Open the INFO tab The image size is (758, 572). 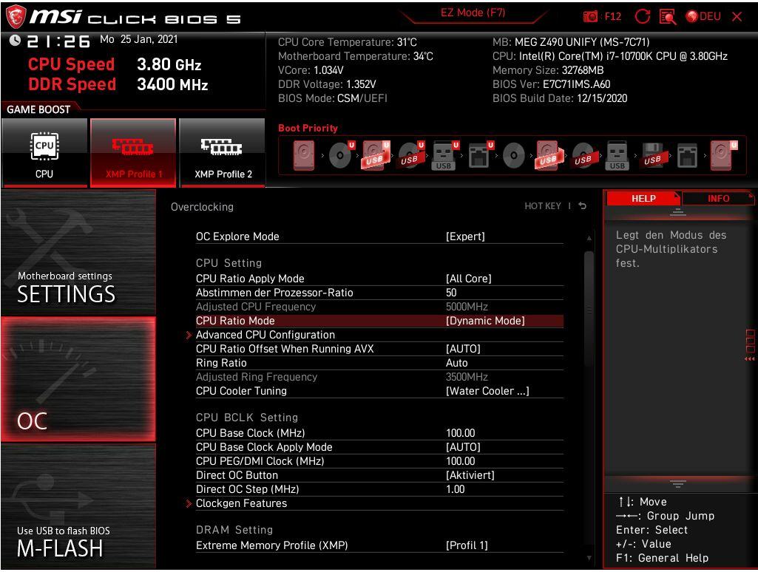(x=718, y=199)
